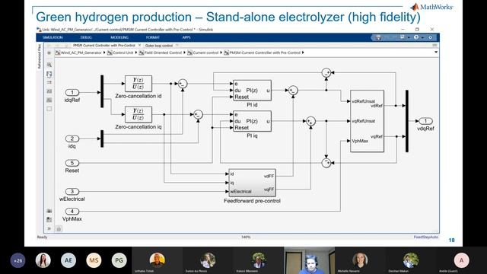487x274 pixels.
Task: Select the VphMax input port 4
Action: click(72, 212)
